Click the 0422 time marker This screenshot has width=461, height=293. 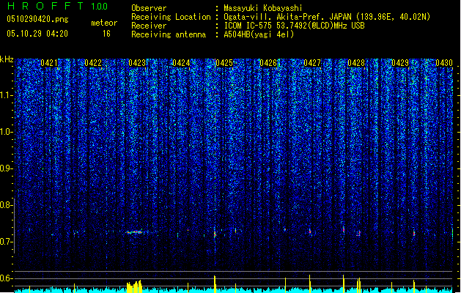(x=93, y=63)
